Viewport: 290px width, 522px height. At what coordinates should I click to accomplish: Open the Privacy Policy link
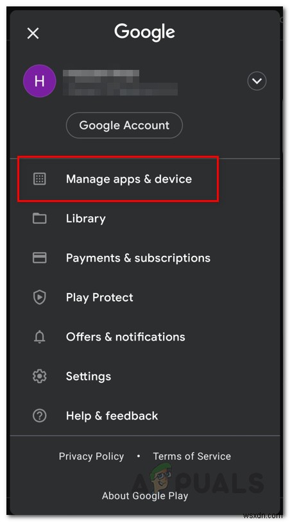(x=91, y=456)
